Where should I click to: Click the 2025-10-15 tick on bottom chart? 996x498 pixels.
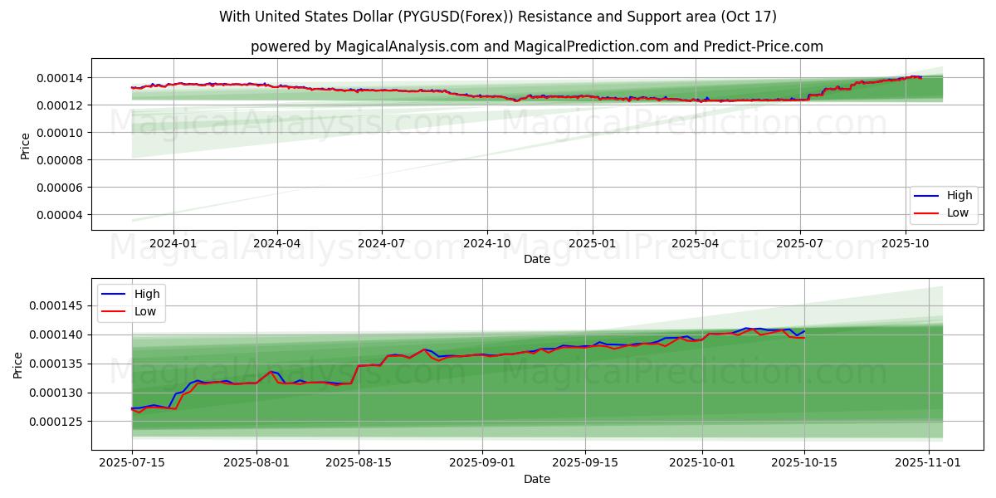coord(804,462)
